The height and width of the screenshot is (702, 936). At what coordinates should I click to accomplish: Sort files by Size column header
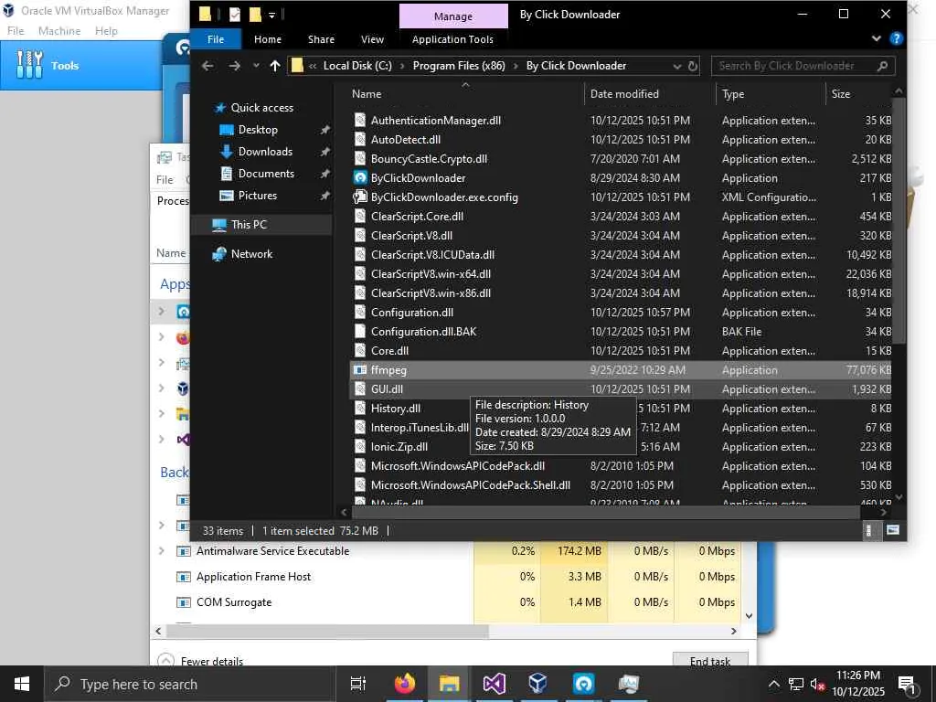coord(841,94)
